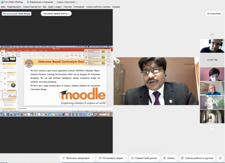Open the emoji reactions smiley icon
225x163 pixels.
pos(220,158)
